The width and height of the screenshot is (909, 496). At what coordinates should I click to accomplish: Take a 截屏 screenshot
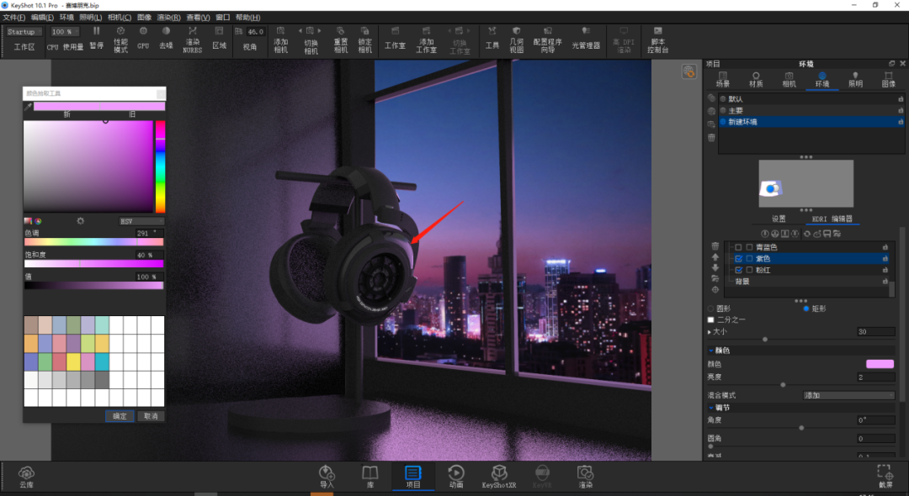click(x=885, y=477)
